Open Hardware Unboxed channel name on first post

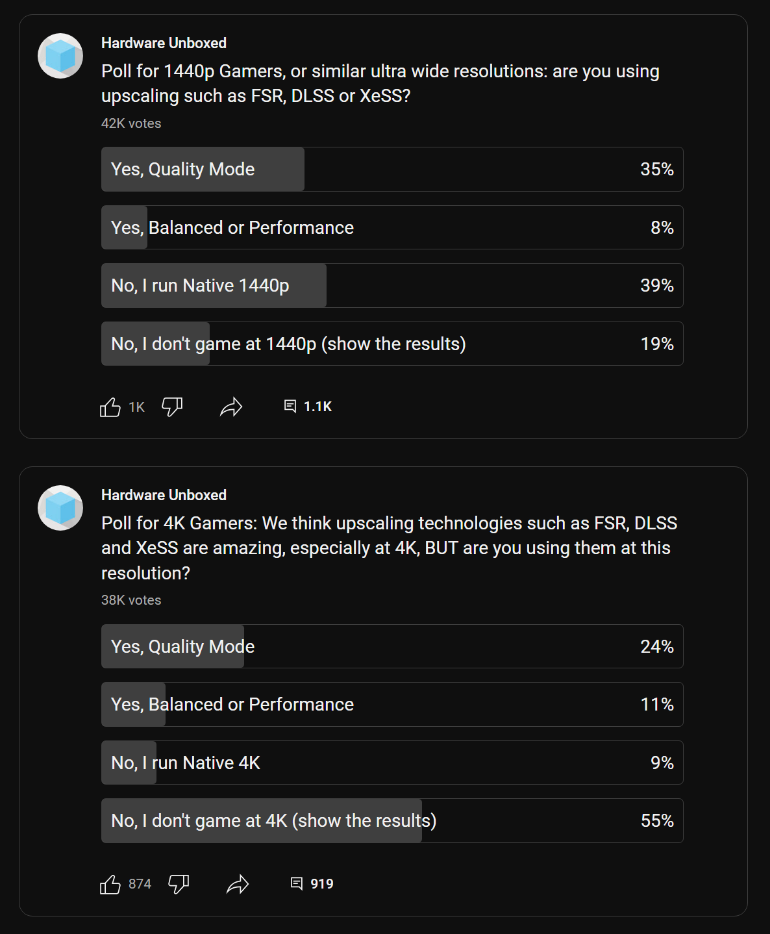tap(164, 43)
